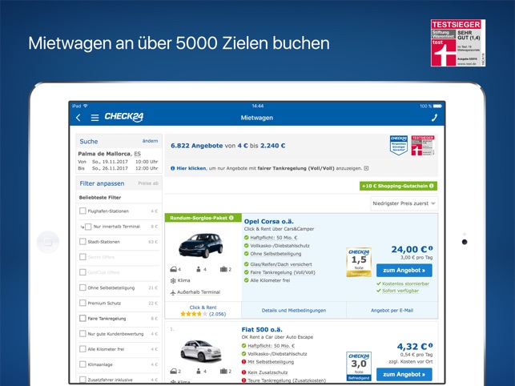
Task: Click info icon on Shopping-Gutschein banner
Action: pyautogui.click(x=431, y=186)
